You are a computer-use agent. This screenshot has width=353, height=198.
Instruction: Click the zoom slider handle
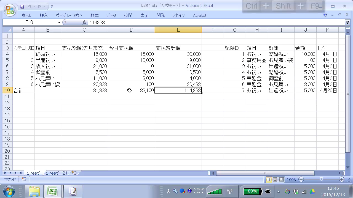point(321,180)
